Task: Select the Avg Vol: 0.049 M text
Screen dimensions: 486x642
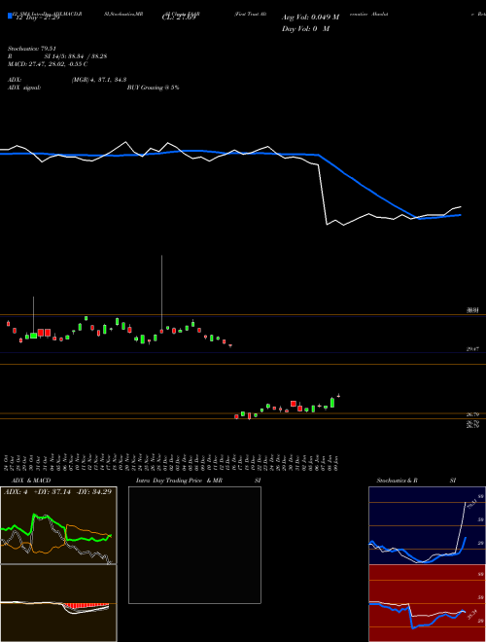Action: [310, 18]
